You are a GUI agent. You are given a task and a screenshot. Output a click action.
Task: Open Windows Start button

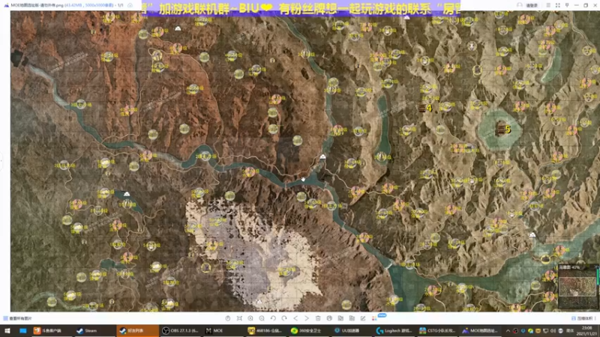point(7,331)
